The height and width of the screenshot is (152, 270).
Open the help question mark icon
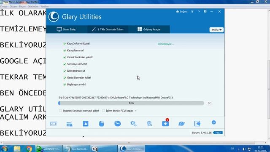tap(205, 11)
